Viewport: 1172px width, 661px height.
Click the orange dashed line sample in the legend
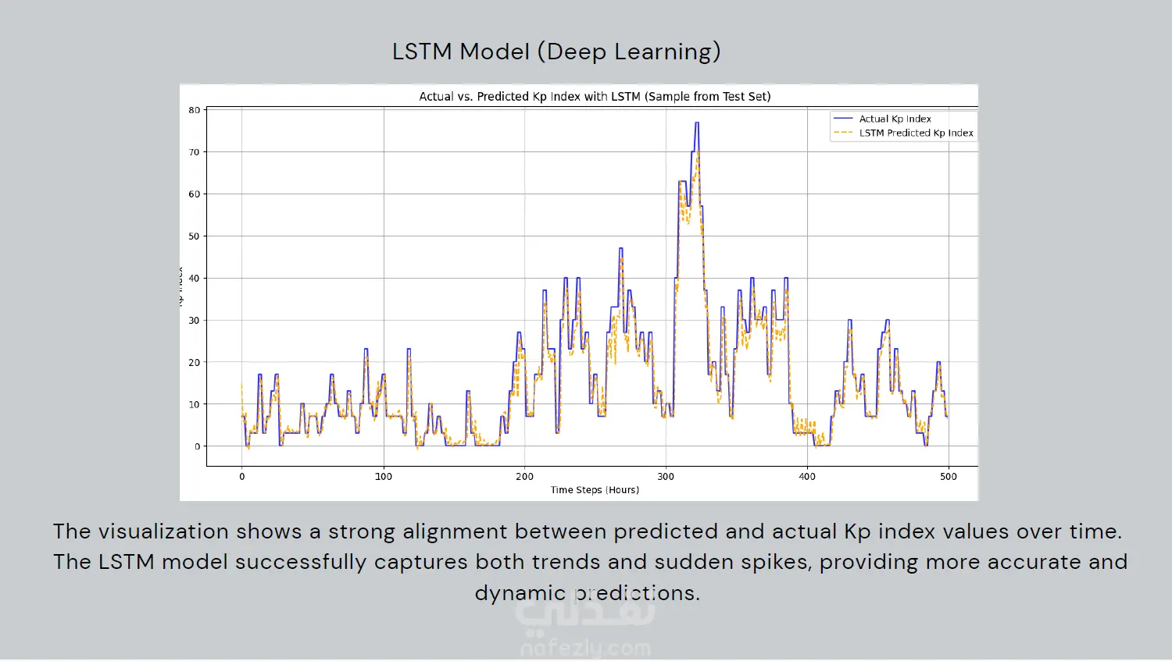click(x=843, y=133)
